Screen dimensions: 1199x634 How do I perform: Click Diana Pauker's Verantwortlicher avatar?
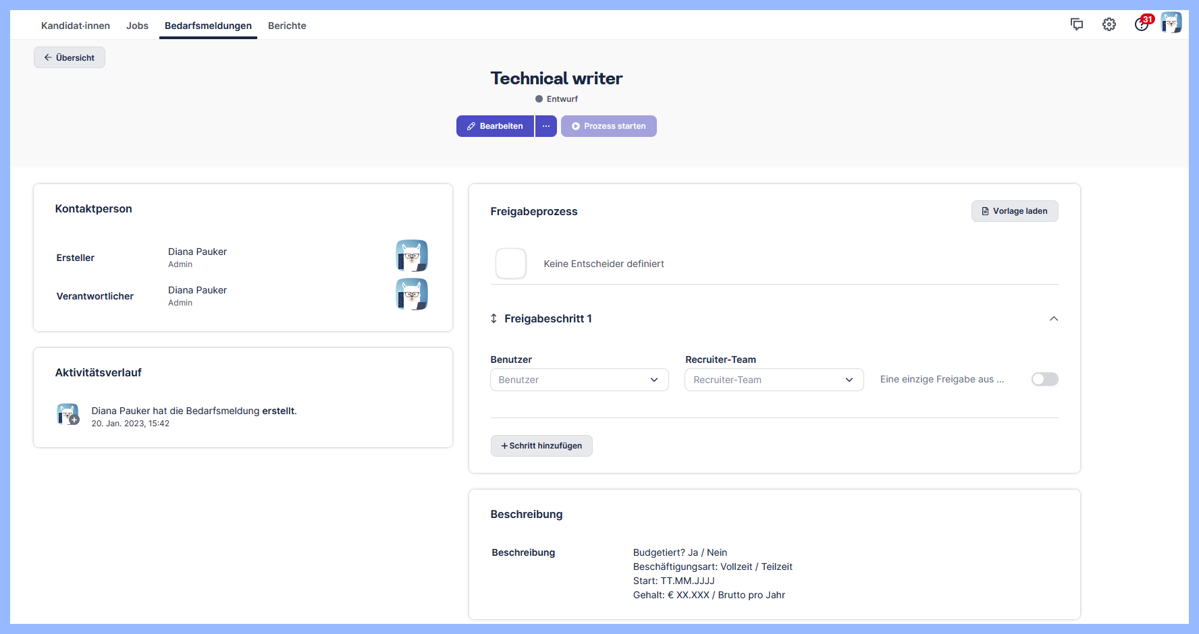pyautogui.click(x=411, y=294)
